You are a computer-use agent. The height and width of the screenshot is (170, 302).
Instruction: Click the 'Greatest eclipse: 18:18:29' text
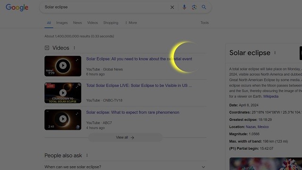point(251,119)
